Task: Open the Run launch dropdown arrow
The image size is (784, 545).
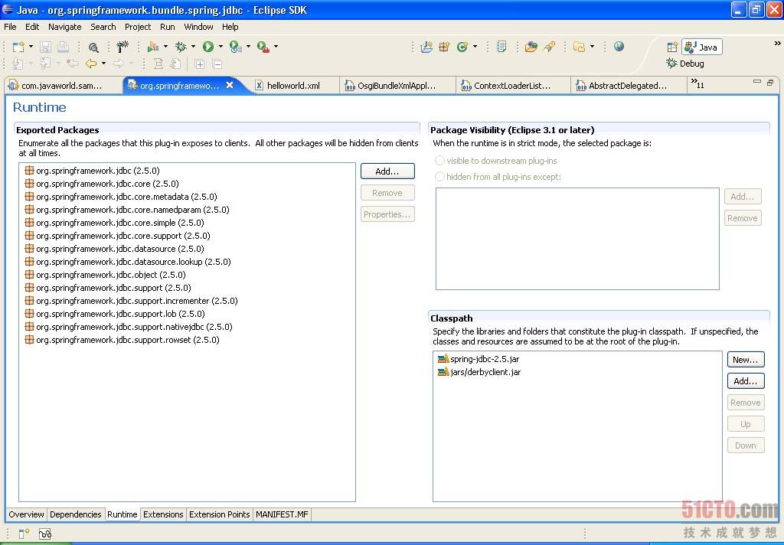Action: click(x=220, y=47)
